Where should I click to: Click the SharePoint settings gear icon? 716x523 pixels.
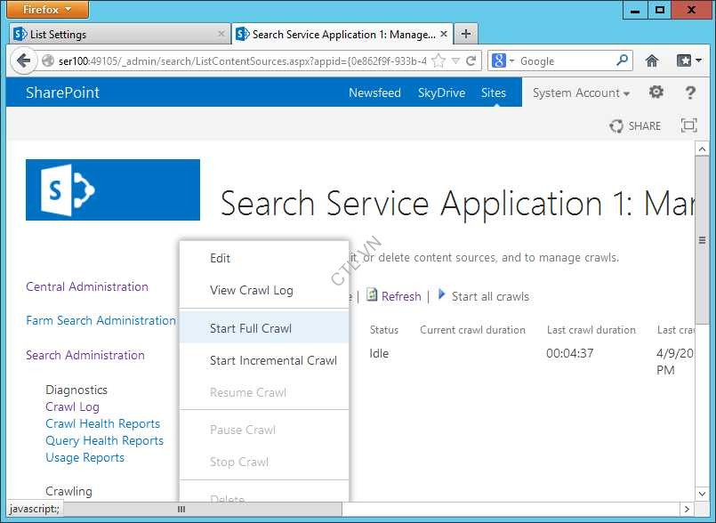(x=656, y=93)
